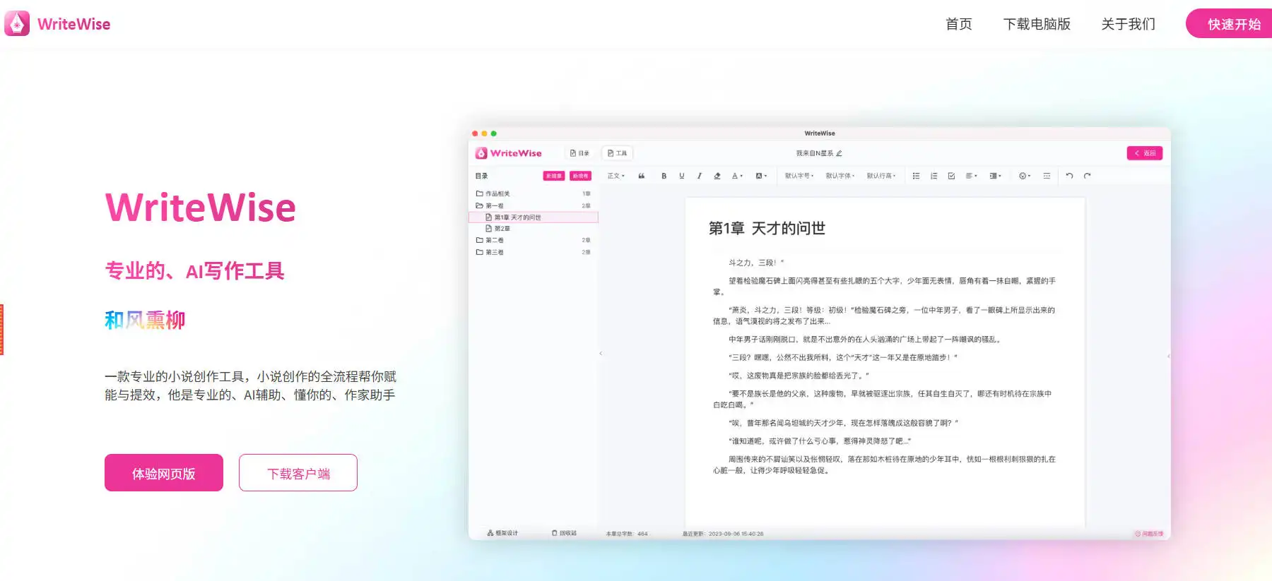This screenshot has width=1272, height=581.
Task: Insert a numbered list
Action: point(934,176)
